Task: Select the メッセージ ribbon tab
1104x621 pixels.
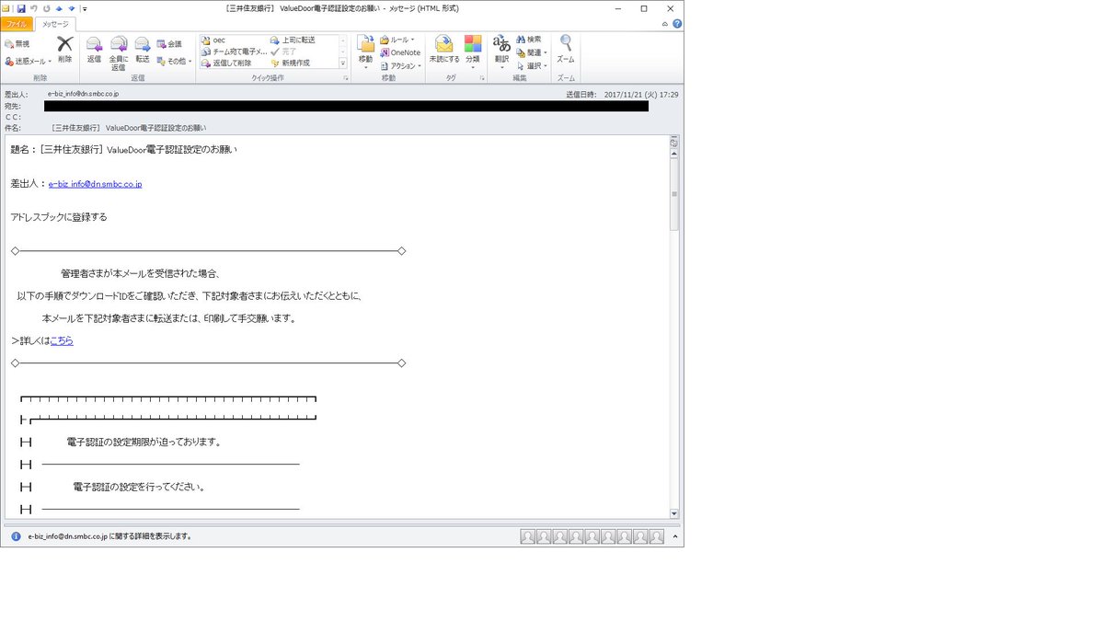Action: point(56,24)
